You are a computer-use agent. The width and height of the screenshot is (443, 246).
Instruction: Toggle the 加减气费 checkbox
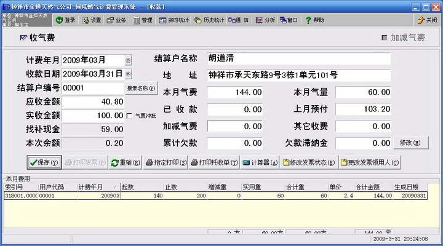tap(384, 38)
